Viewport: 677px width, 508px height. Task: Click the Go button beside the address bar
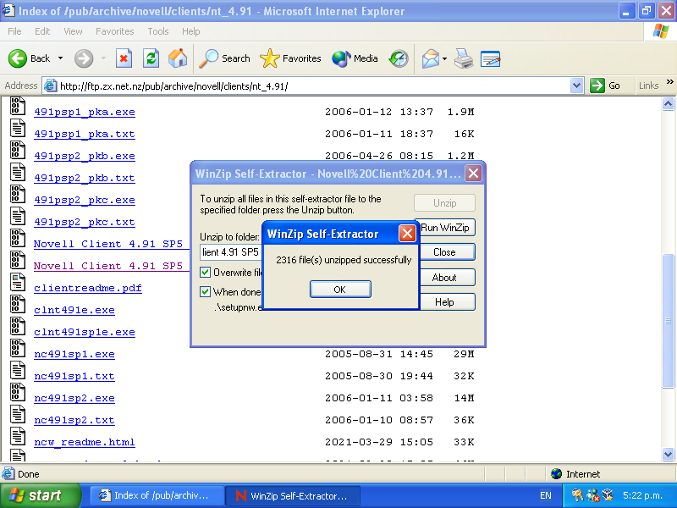(x=605, y=86)
